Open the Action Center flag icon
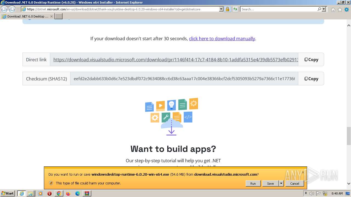 318,193
